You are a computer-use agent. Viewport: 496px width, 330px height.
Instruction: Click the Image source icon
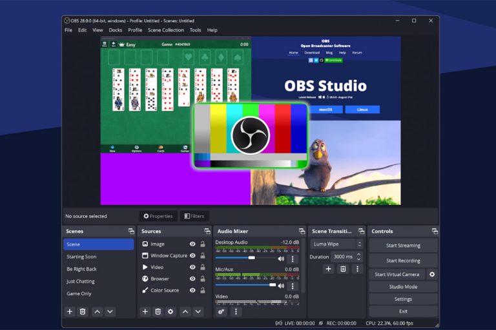tap(145, 244)
